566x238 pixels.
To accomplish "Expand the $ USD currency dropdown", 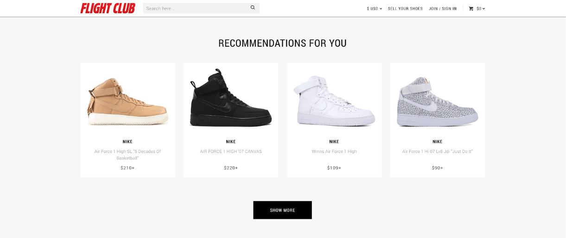I will pos(375,8).
